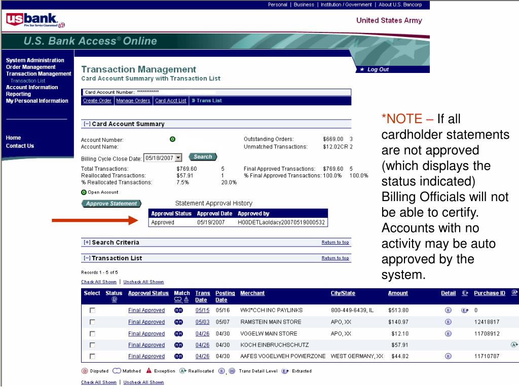Image resolution: width=519 pixels, height=389 pixels.
Task: Open Billing Cycle Close Date dropdown
Action: (178, 158)
